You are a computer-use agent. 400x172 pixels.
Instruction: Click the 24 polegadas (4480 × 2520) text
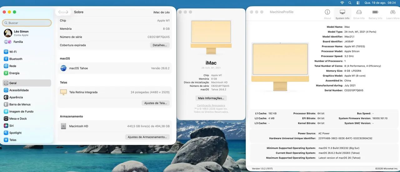150,92
